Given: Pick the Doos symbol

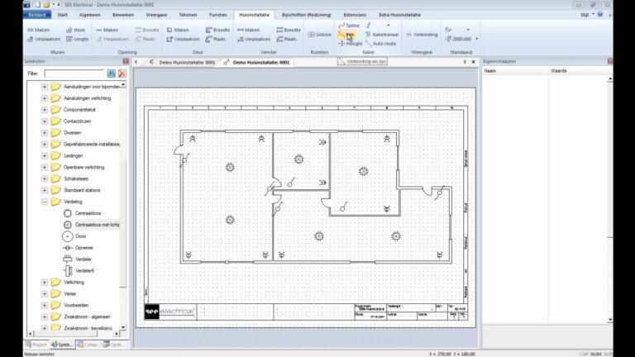Looking at the screenshot, I should (74, 236).
